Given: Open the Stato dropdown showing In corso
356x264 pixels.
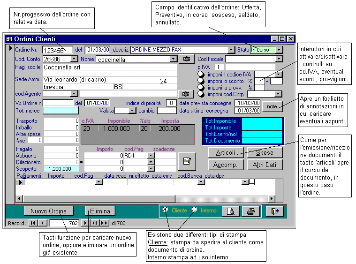Looking at the screenshot, I should click(x=279, y=50).
